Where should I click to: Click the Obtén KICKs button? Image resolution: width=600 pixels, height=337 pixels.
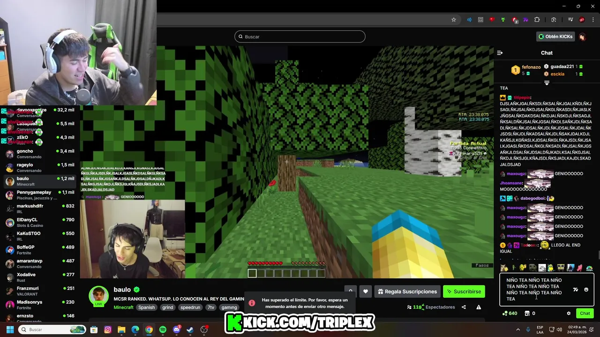coord(555,37)
